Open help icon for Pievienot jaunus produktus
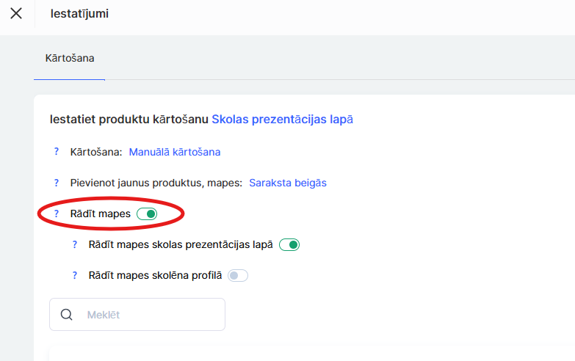This screenshot has height=361, width=575. point(56,183)
